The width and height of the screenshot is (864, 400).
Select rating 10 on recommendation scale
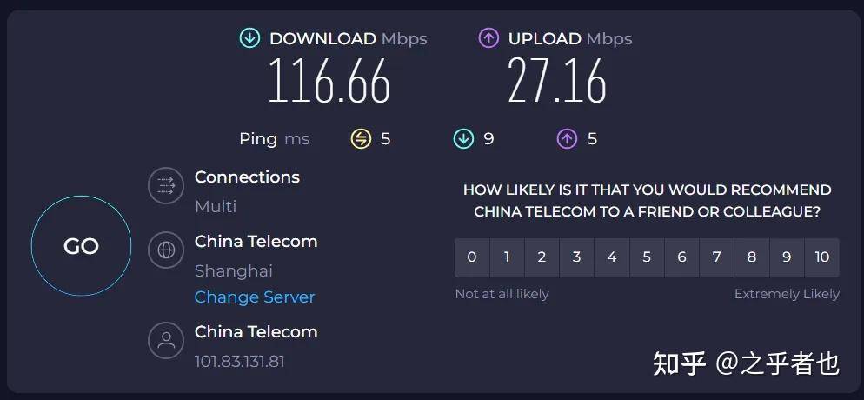point(822,257)
